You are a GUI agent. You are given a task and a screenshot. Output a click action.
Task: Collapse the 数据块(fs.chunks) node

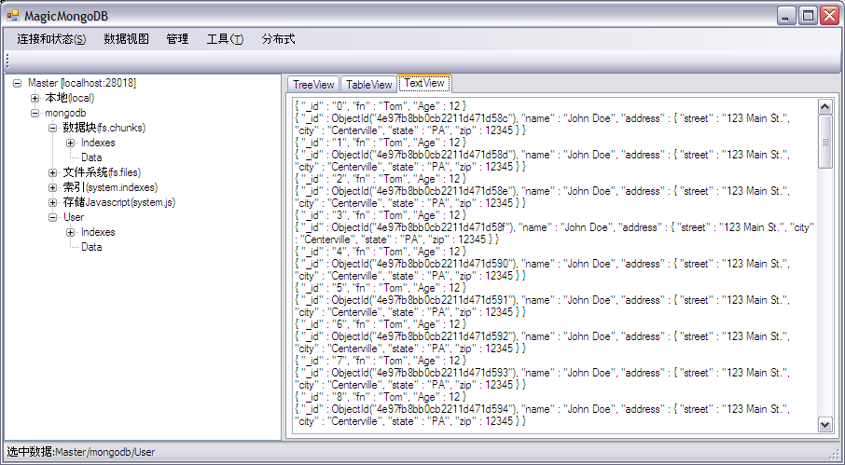click(52, 128)
